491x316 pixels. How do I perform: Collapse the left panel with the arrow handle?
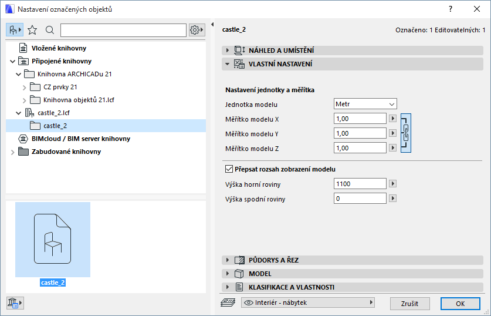(211, 25)
